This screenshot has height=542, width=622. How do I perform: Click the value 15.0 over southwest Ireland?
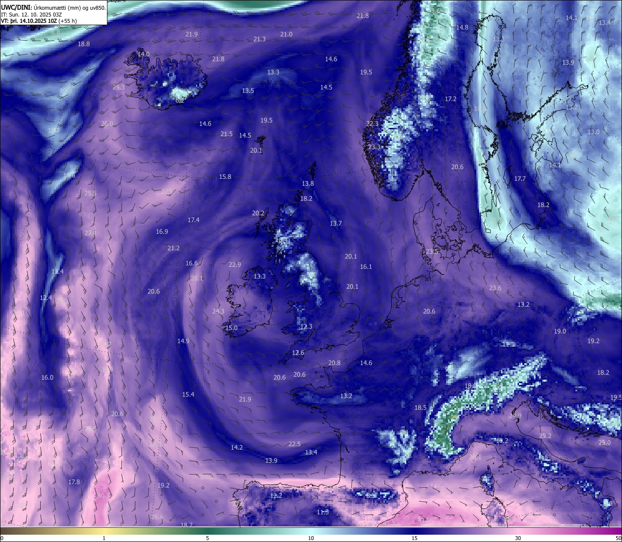tap(231, 328)
